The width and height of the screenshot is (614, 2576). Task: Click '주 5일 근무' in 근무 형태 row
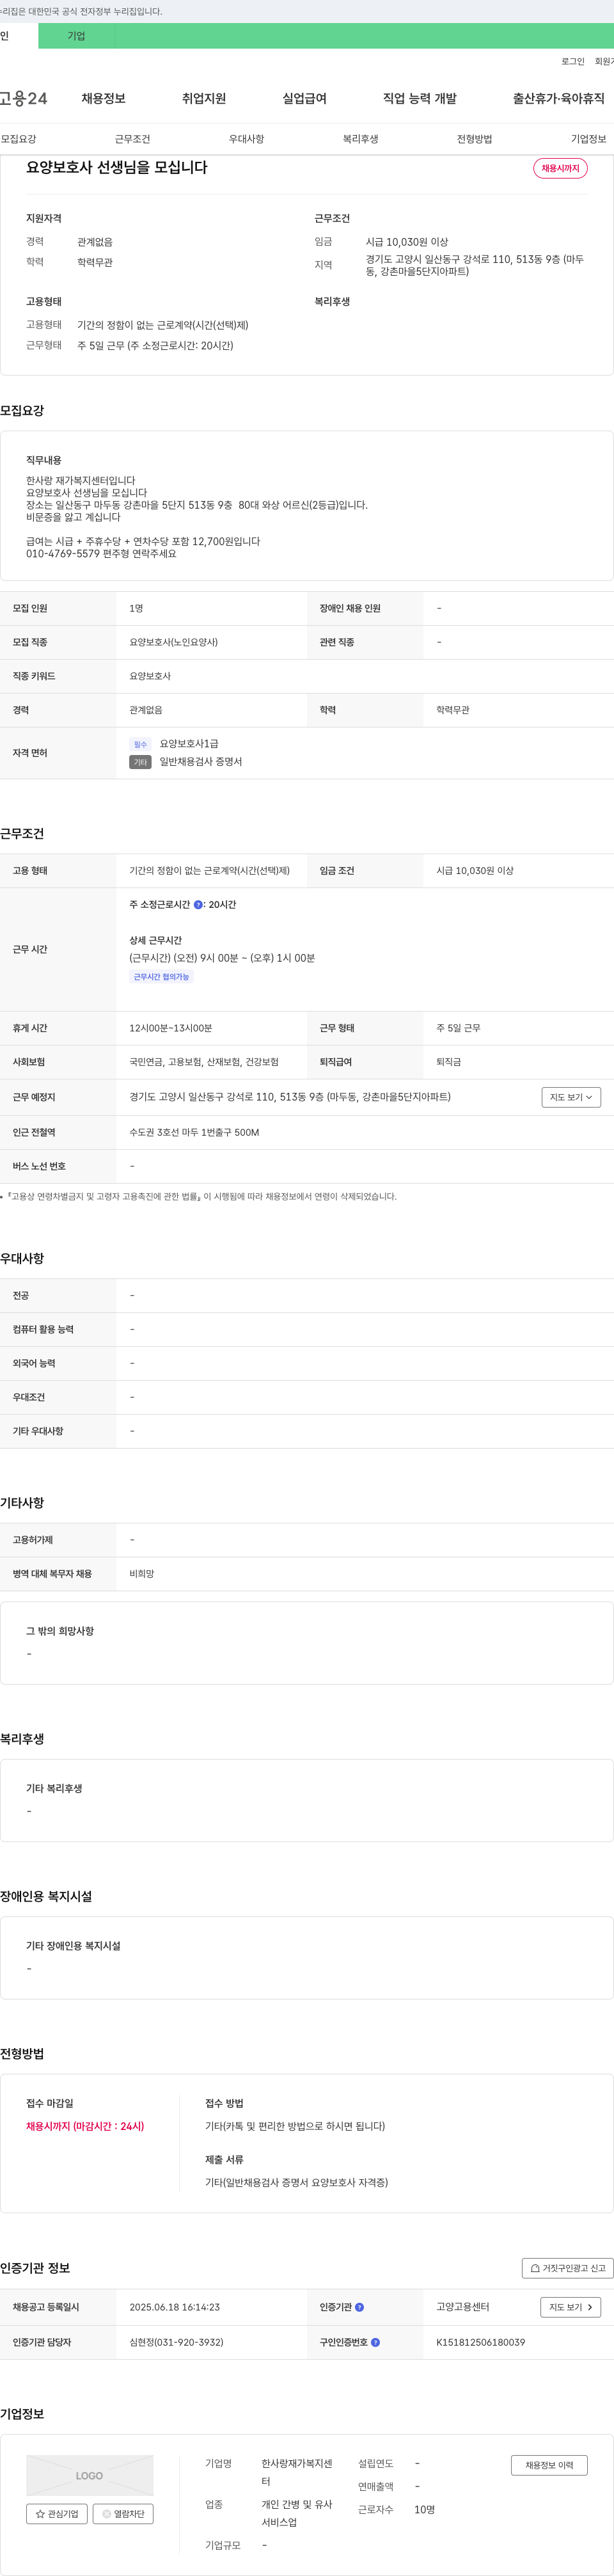tap(458, 1028)
